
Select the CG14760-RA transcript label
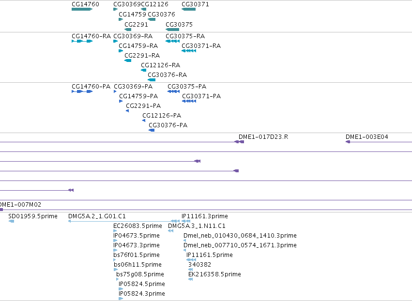click(x=91, y=36)
